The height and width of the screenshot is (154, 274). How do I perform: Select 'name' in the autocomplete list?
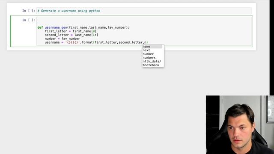tap(152, 47)
